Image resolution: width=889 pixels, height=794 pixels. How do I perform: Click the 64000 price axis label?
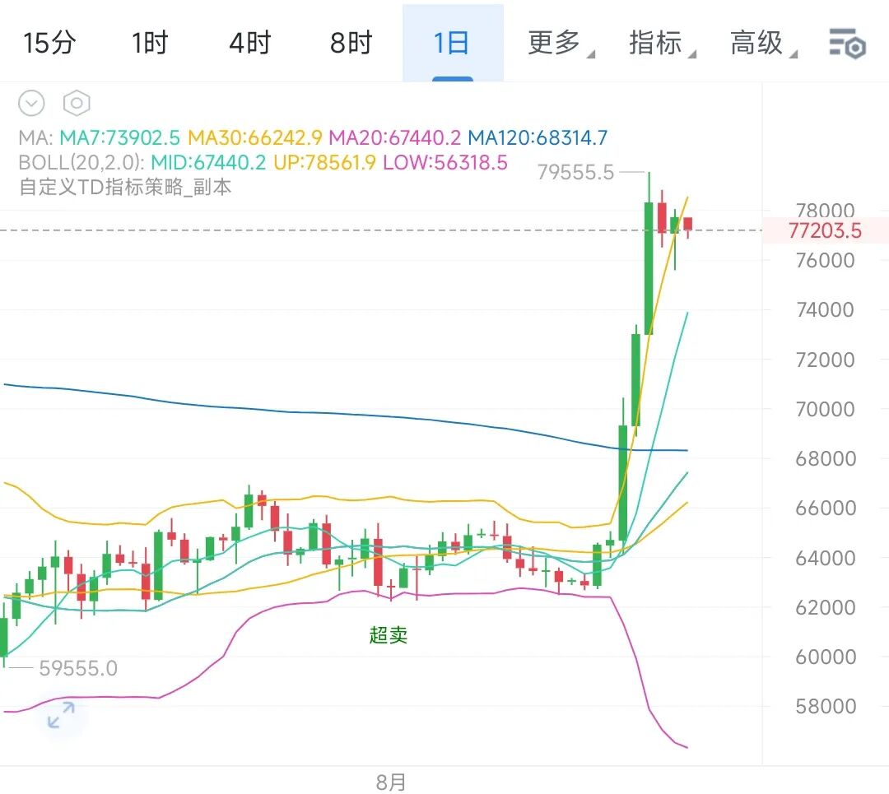[x=825, y=558]
